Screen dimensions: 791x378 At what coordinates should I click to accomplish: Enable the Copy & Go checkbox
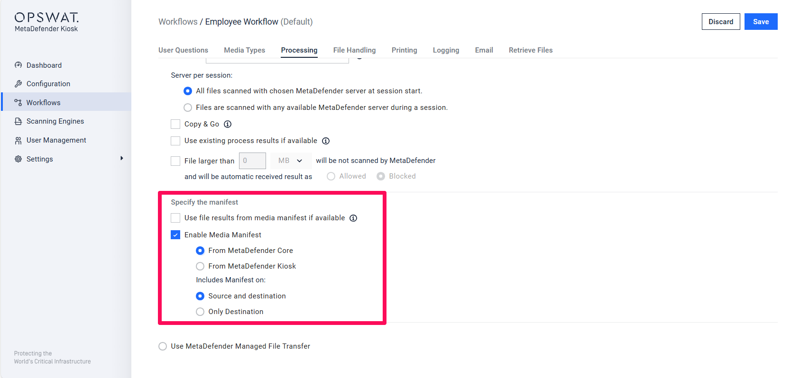175,124
